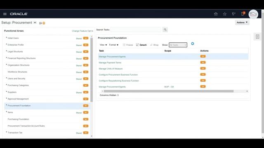
Task: Select the Suppliers functional area
Action: (12, 92)
